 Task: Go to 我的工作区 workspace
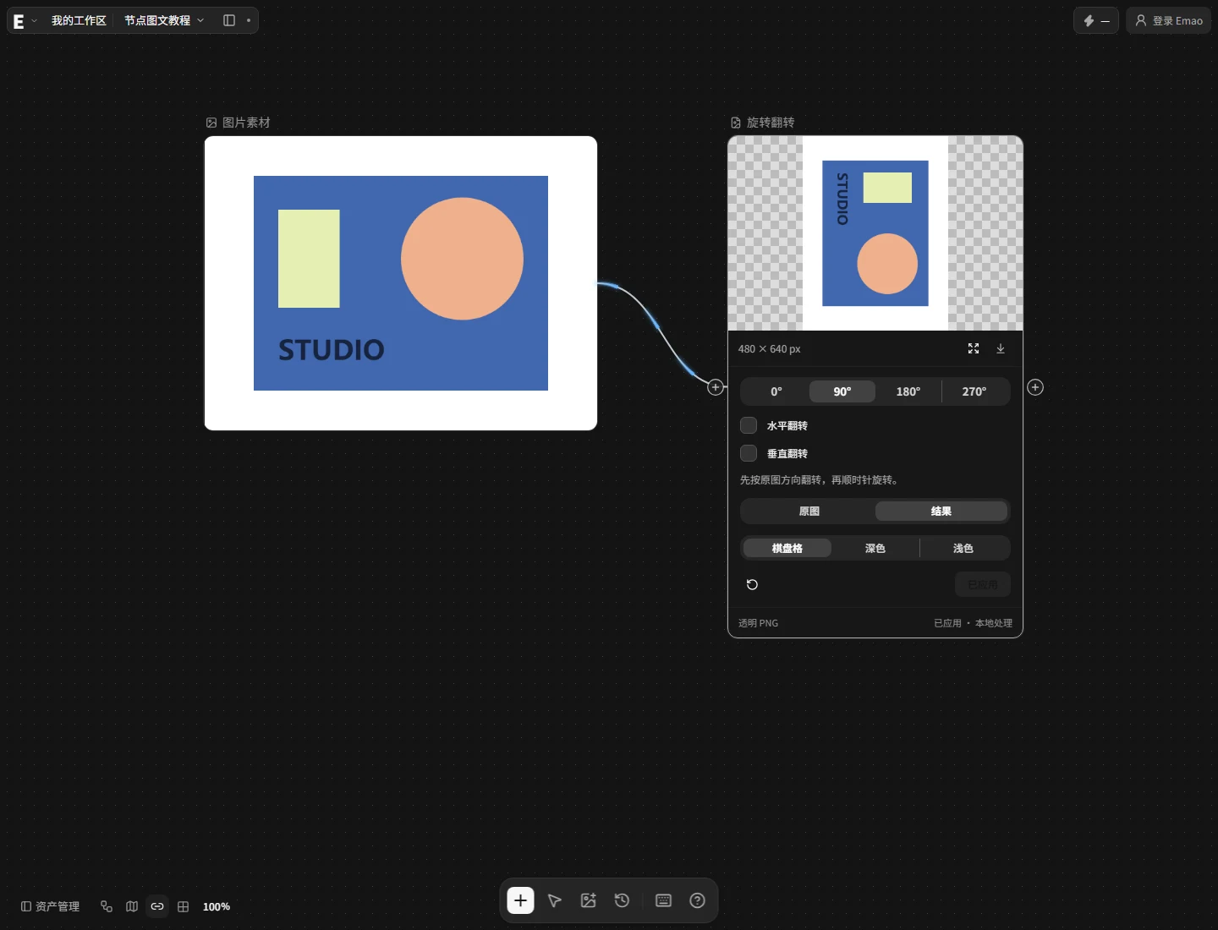(79, 20)
